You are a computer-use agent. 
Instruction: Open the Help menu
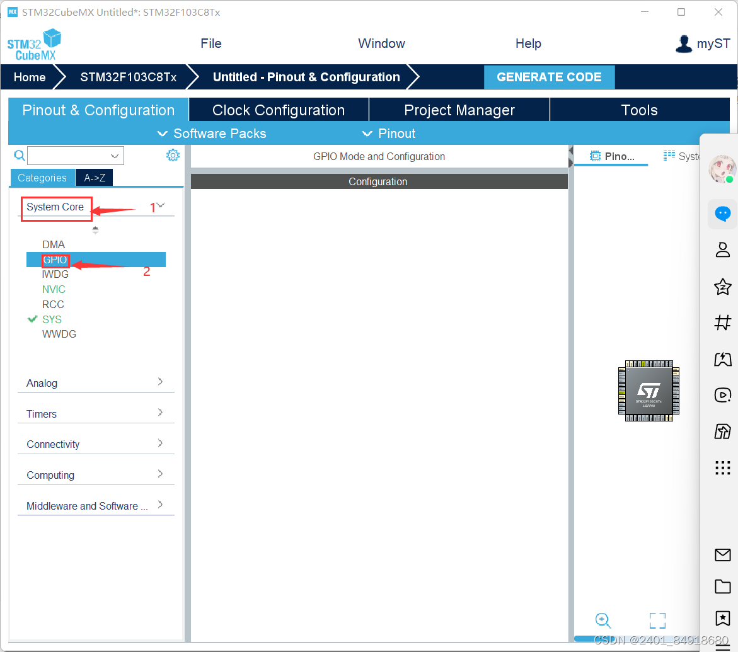pos(528,43)
